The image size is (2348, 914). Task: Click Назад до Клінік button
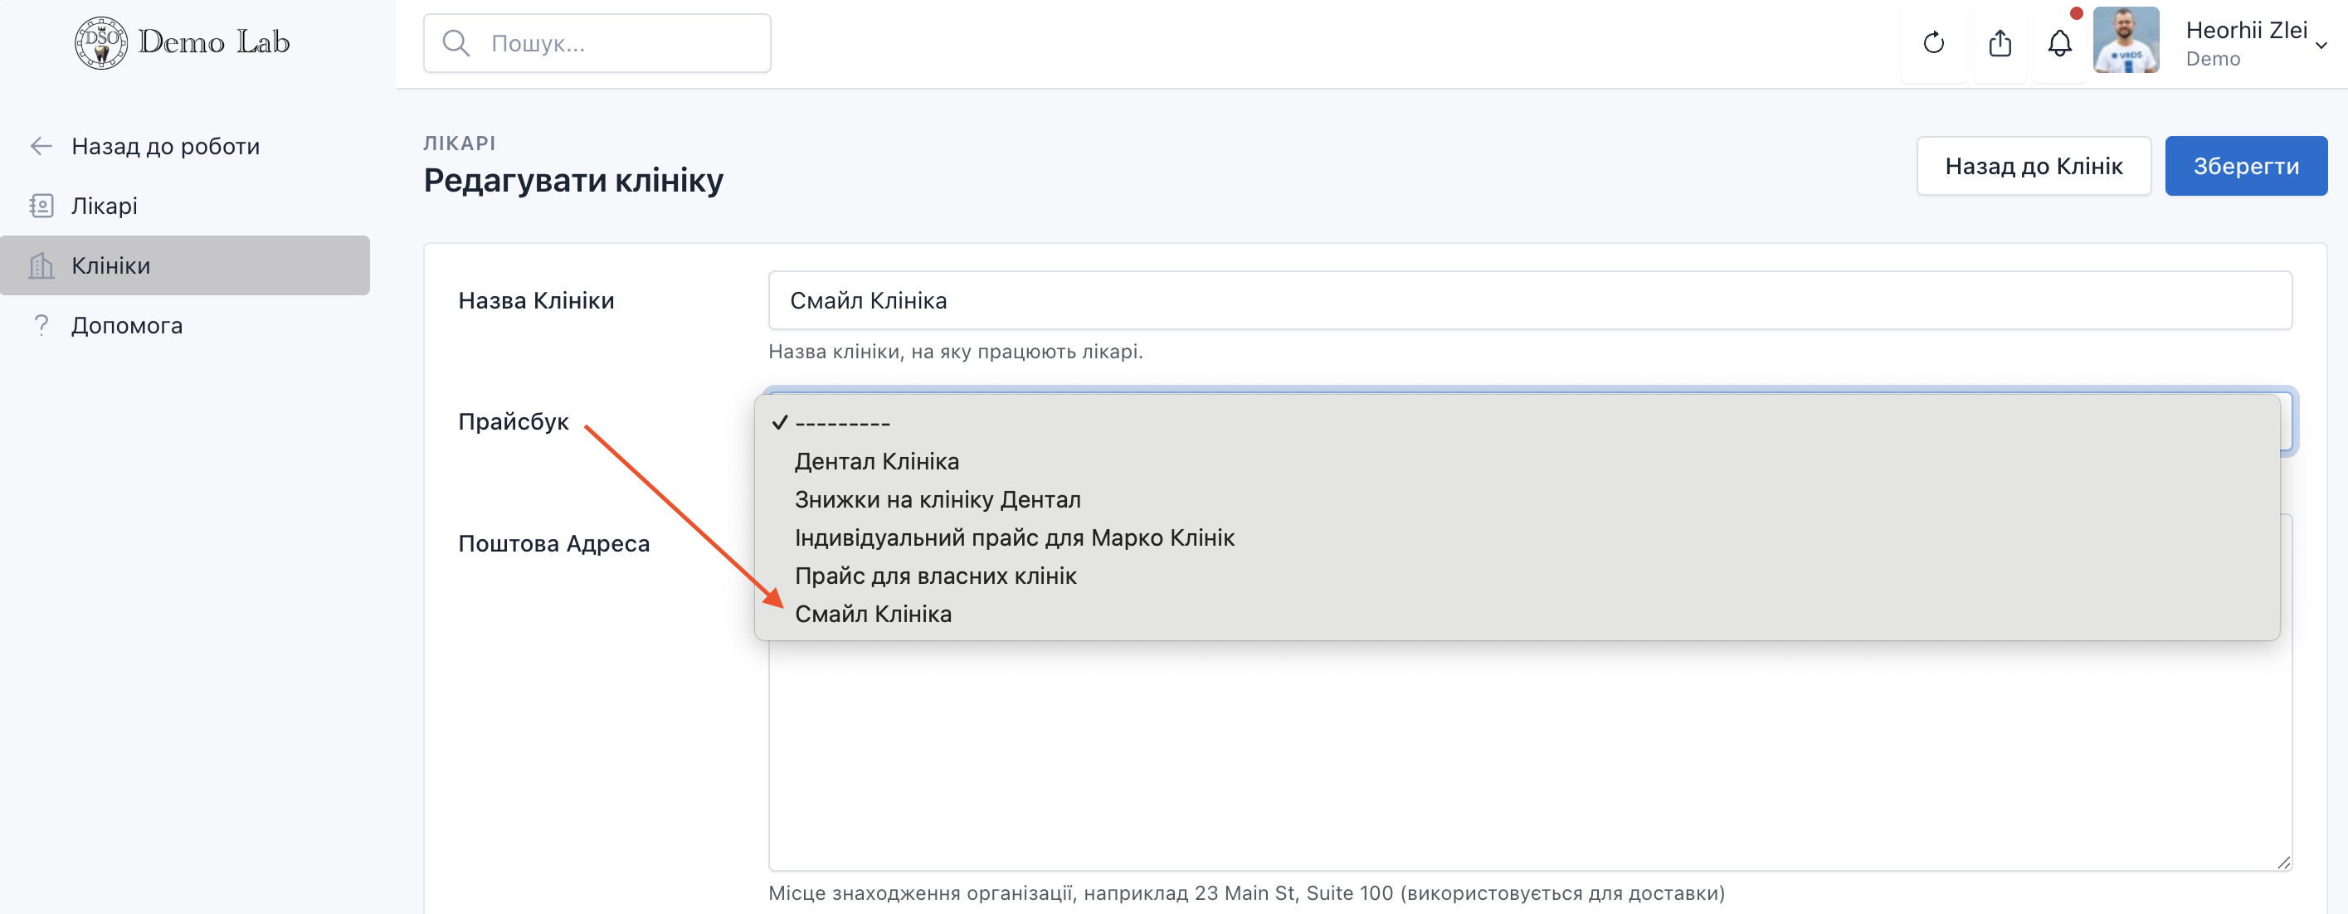point(2033,166)
